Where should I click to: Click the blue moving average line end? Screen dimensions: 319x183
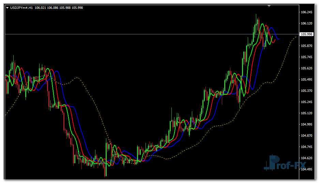[278, 39]
